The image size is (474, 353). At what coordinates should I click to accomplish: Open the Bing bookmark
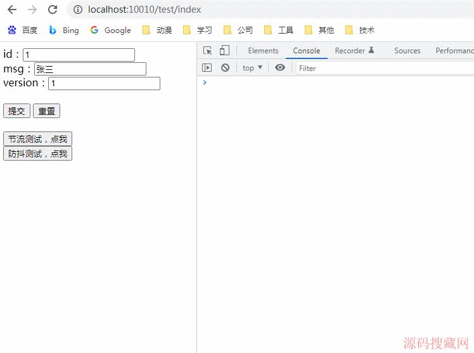[64, 30]
